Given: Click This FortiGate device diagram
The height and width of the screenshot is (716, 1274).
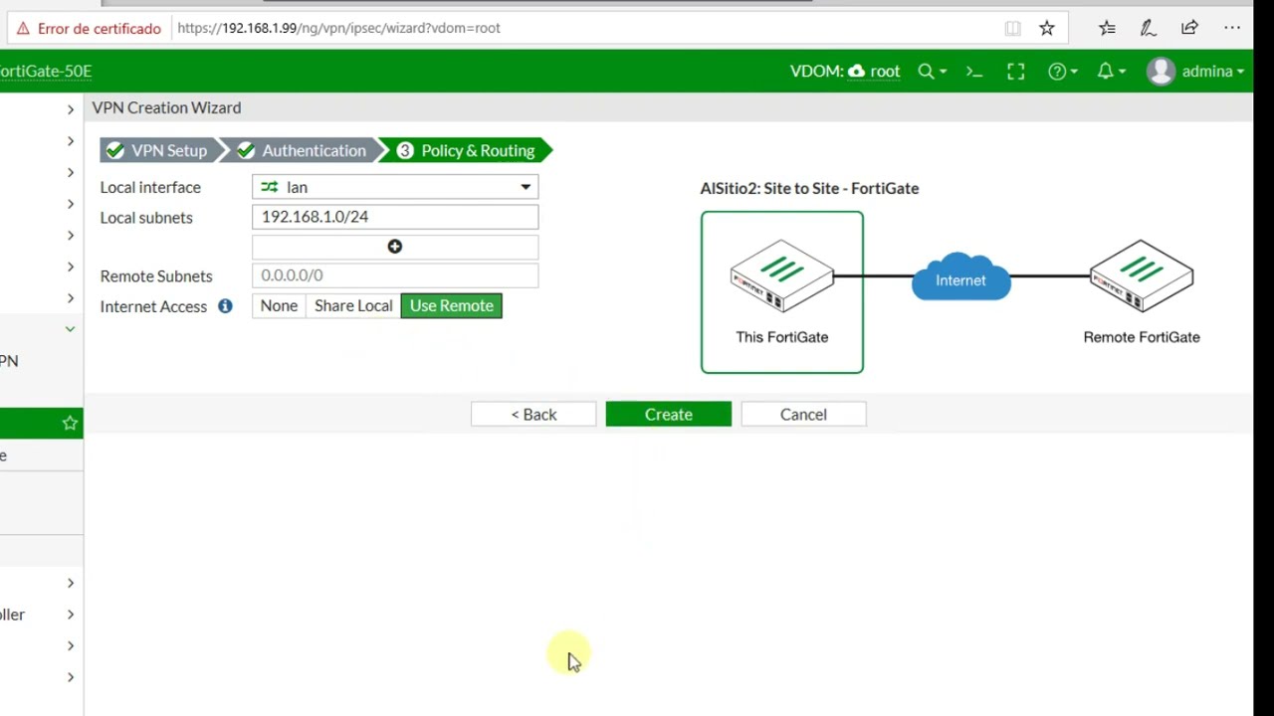Looking at the screenshot, I should 782,292.
